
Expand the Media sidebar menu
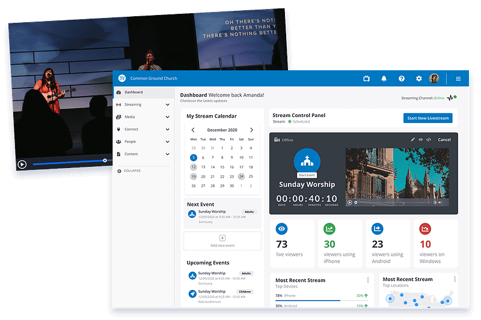coord(168,117)
